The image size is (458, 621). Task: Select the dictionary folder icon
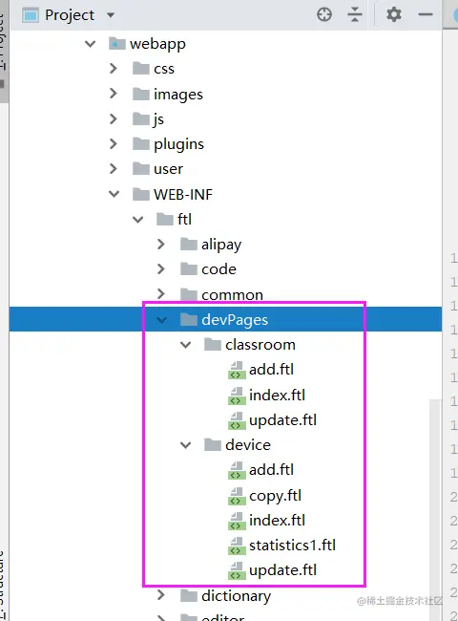click(189, 595)
